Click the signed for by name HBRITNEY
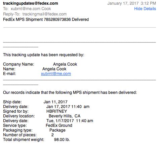Viewport: 159px width, 144px height. tap(57, 111)
